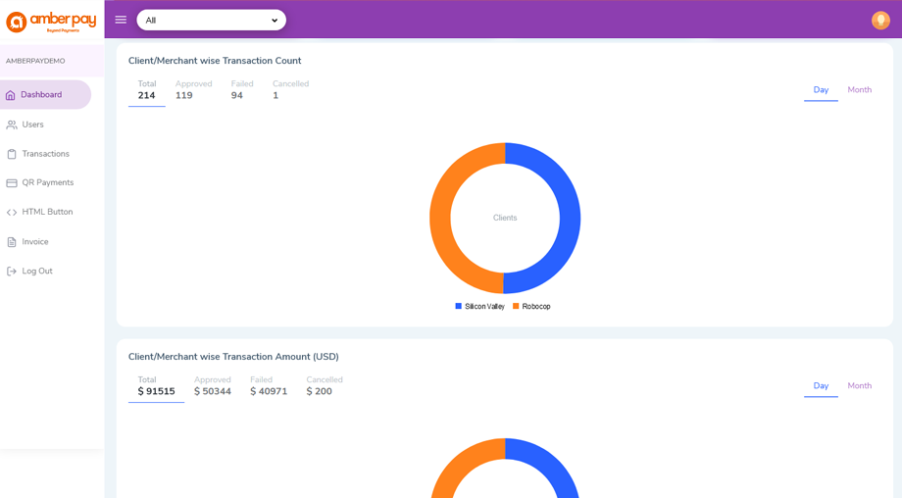
Task: Click the HTML Button code icon
Action: (x=12, y=213)
